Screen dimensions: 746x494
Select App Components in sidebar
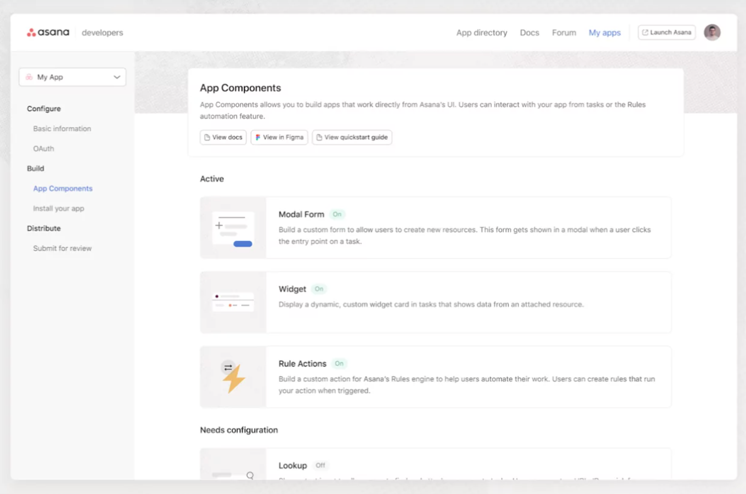63,188
